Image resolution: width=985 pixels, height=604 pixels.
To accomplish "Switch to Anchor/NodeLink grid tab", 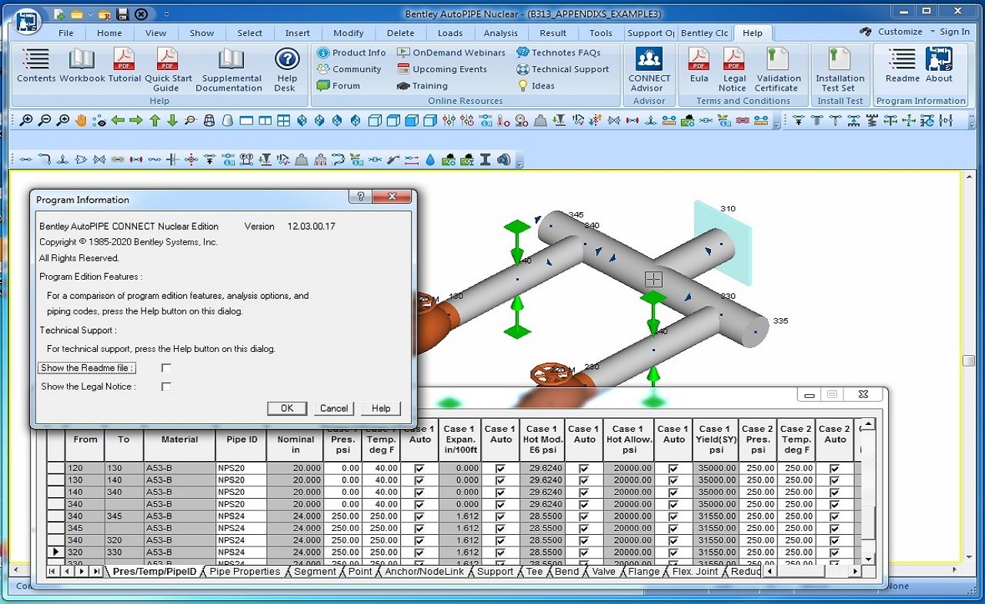I will point(424,571).
